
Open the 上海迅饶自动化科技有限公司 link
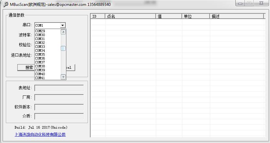[x=40, y=135]
